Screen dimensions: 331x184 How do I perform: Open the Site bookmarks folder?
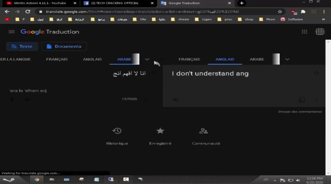coord(139,19)
